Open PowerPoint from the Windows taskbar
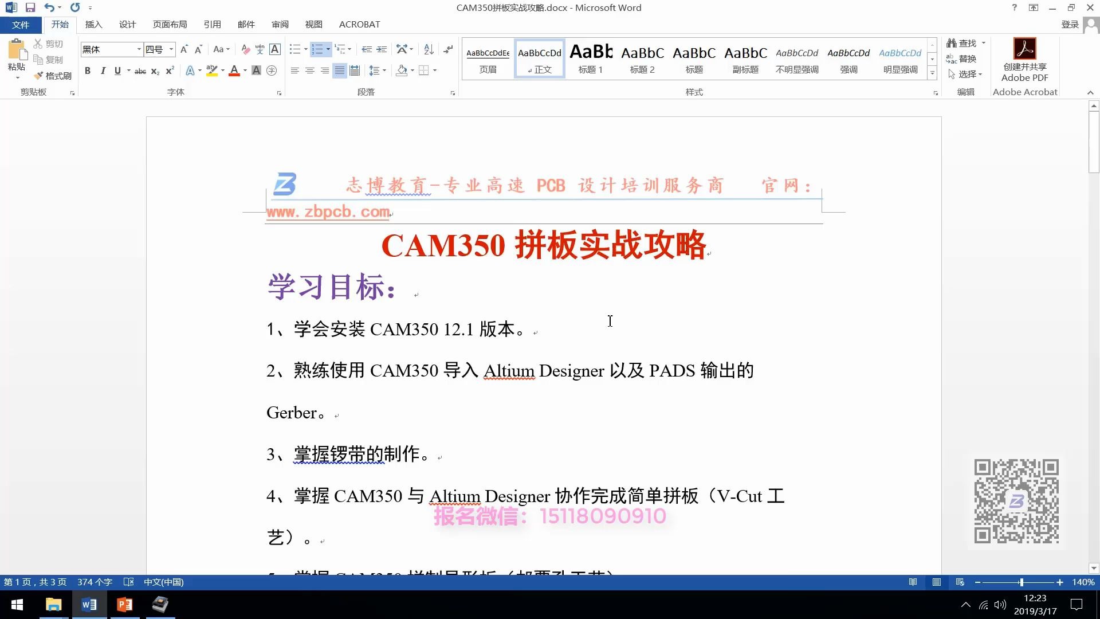 point(124,605)
